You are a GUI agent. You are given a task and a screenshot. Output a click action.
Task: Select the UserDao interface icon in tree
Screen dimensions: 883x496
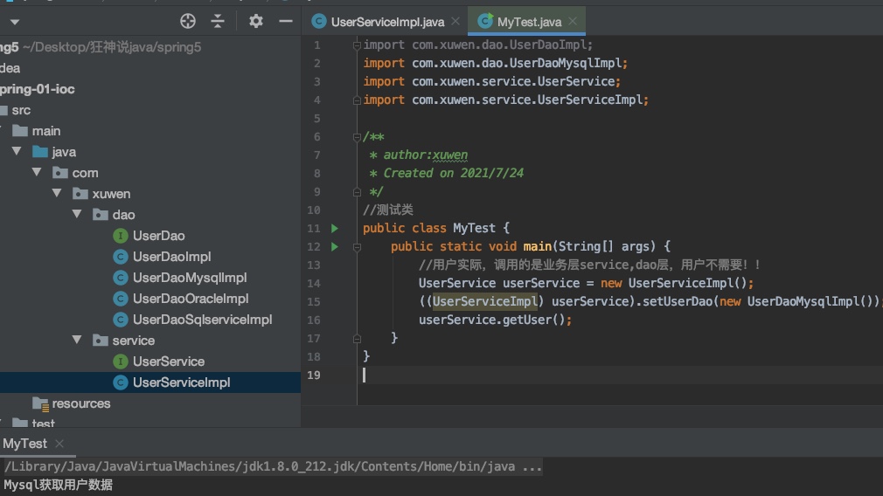pos(121,236)
